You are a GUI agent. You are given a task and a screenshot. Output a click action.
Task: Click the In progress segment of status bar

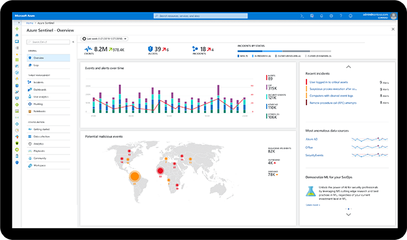tap(272, 51)
